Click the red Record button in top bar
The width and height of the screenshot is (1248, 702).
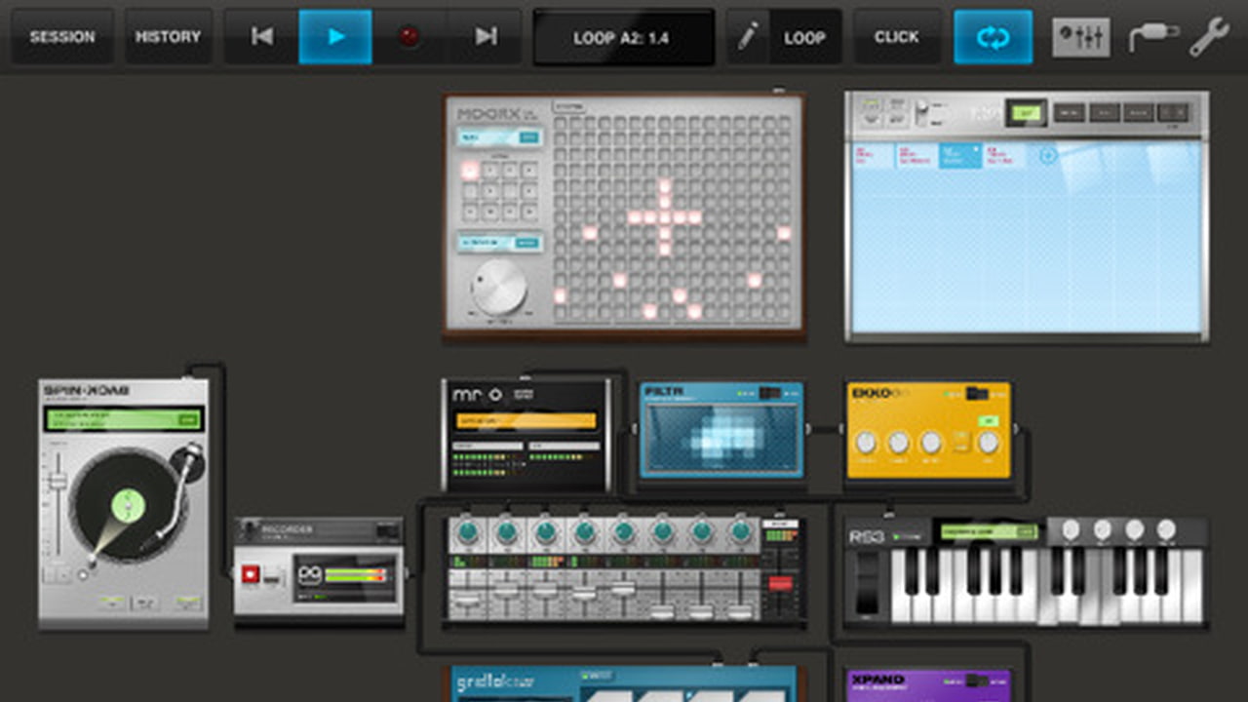[409, 37]
